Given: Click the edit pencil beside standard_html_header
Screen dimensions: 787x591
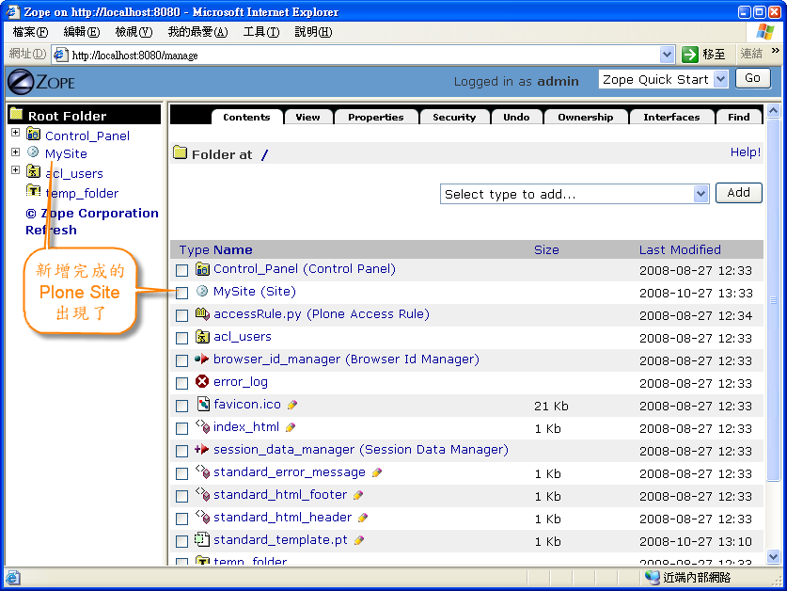Looking at the screenshot, I should point(363,518).
